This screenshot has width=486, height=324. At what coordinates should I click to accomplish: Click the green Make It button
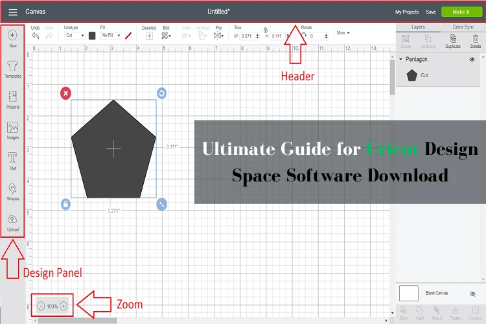click(x=462, y=12)
